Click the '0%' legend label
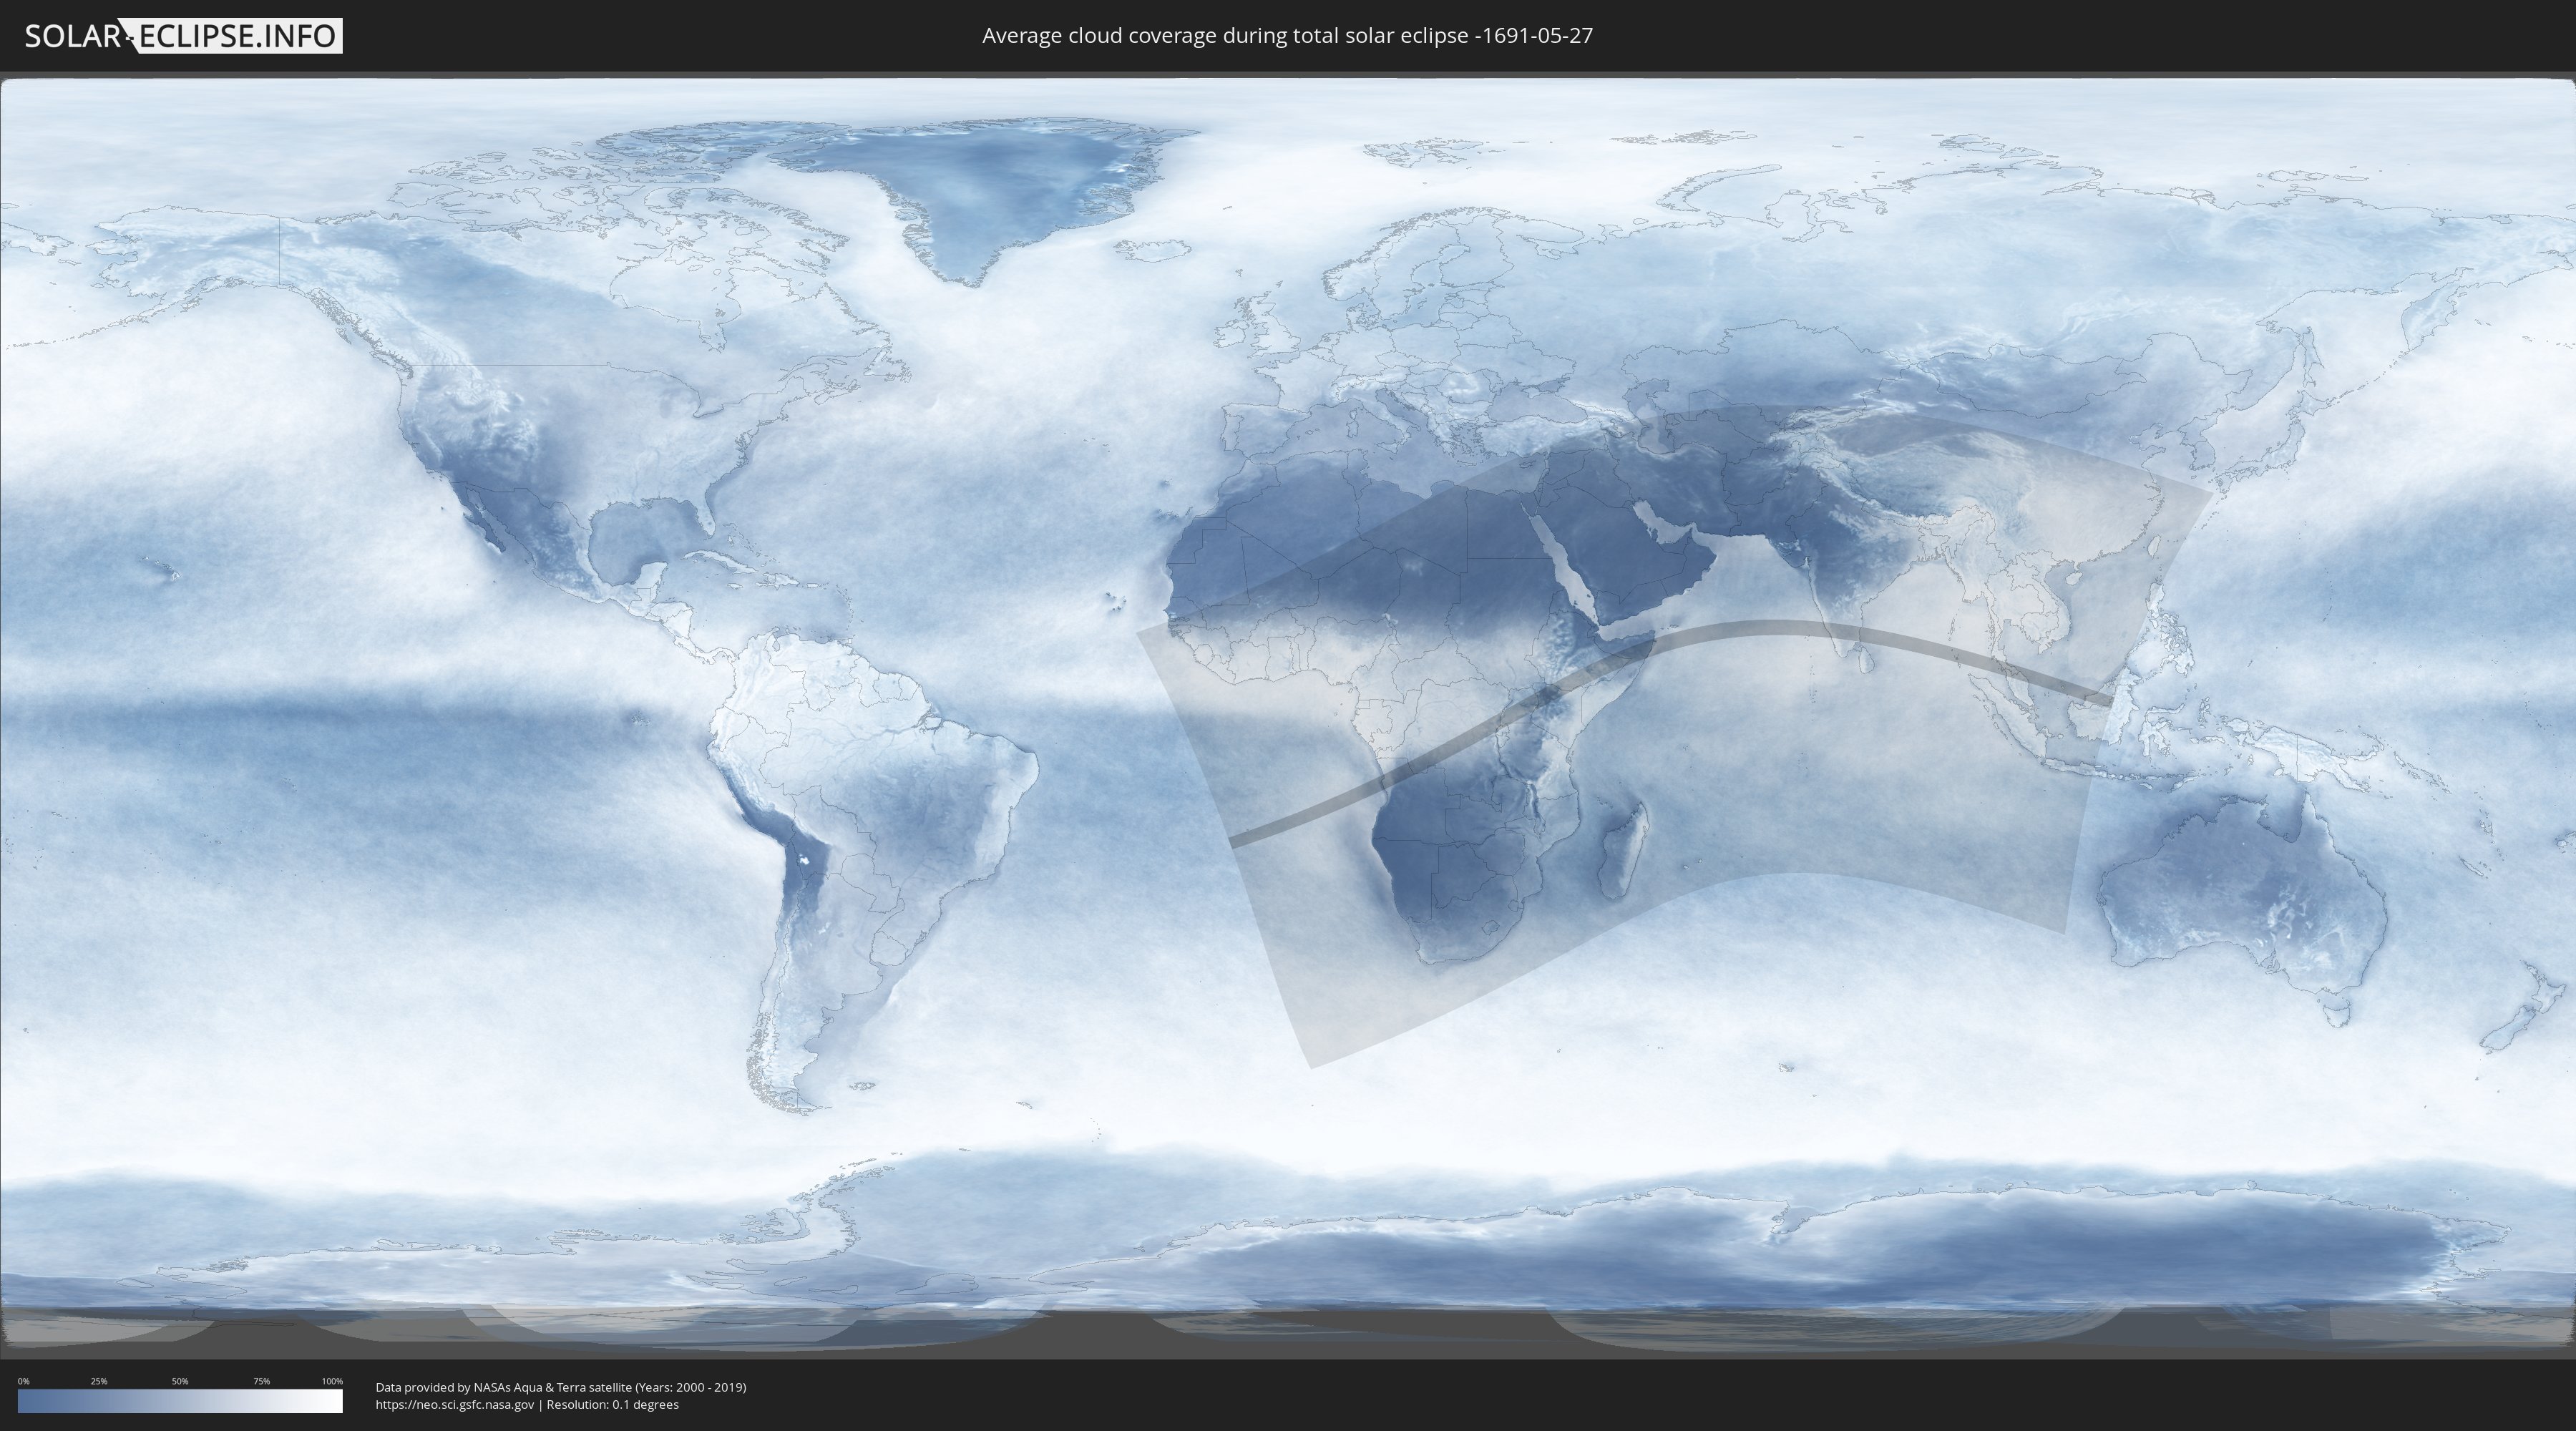The image size is (2576, 1431). (24, 1381)
